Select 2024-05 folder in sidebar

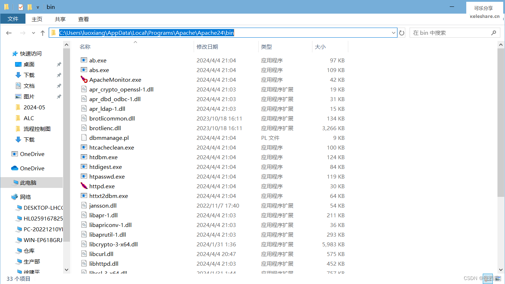[x=34, y=107]
